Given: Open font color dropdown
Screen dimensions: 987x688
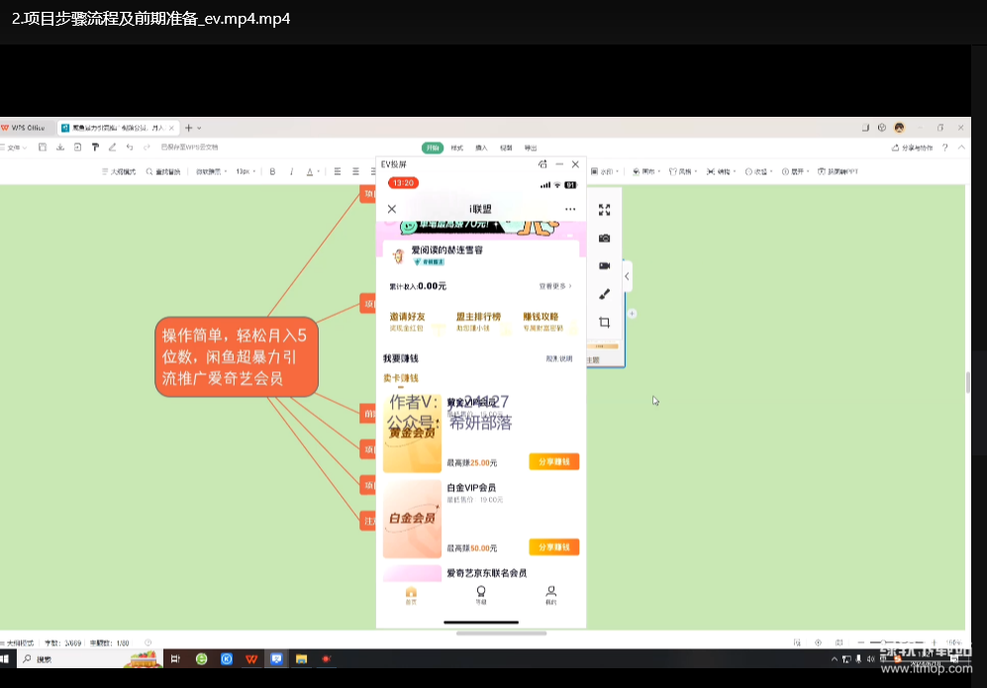Looking at the screenshot, I should click(x=313, y=171).
